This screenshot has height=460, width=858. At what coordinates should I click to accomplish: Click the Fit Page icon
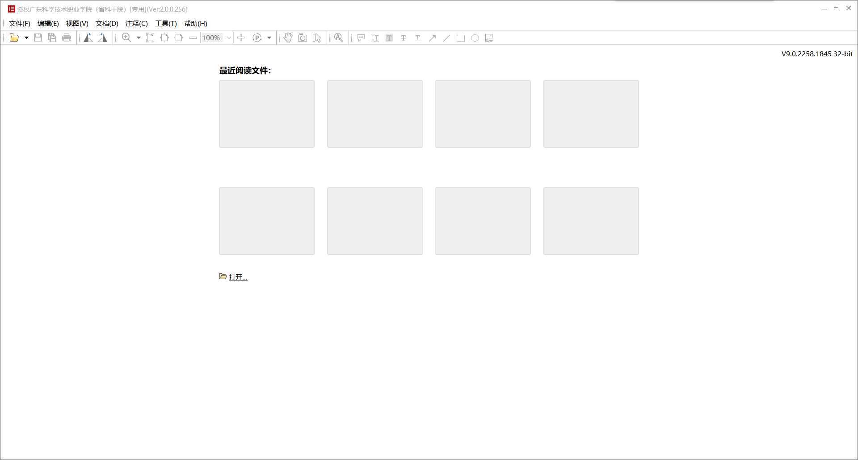tap(164, 38)
